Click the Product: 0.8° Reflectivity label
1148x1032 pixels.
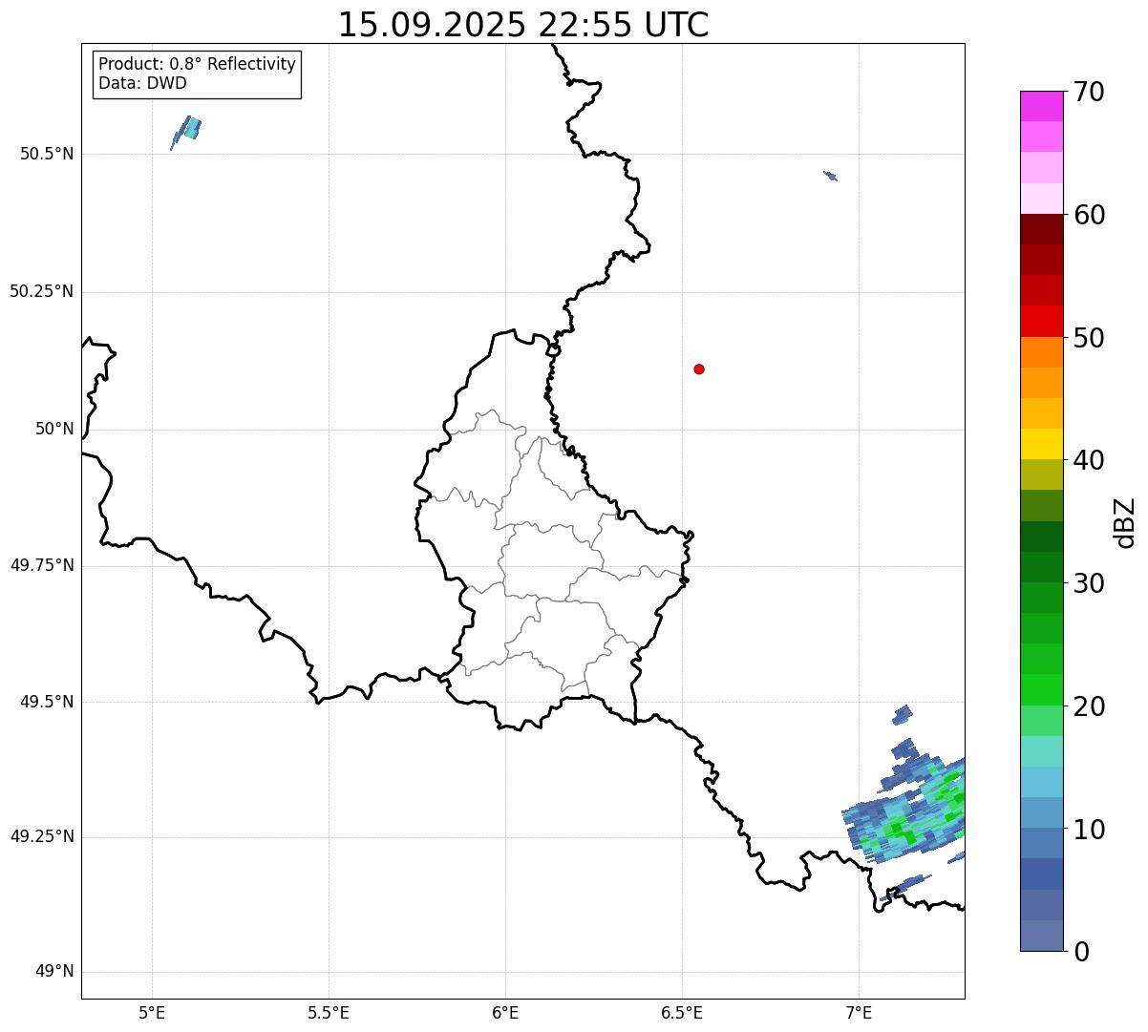coord(197,64)
